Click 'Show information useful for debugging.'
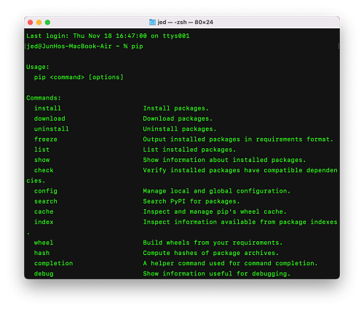Viewport: 364px width, 311px height. pos(217,274)
